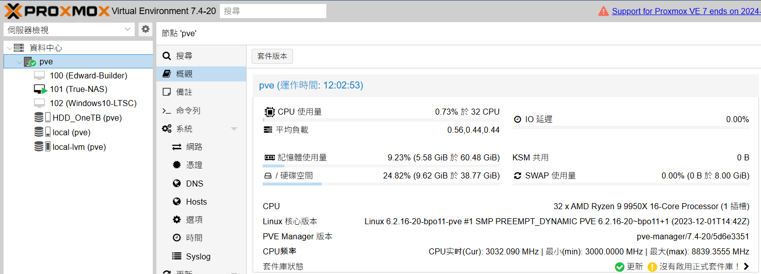Open the gear settings next to server view
This screenshot has height=274, width=761.
tap(145, 29)
